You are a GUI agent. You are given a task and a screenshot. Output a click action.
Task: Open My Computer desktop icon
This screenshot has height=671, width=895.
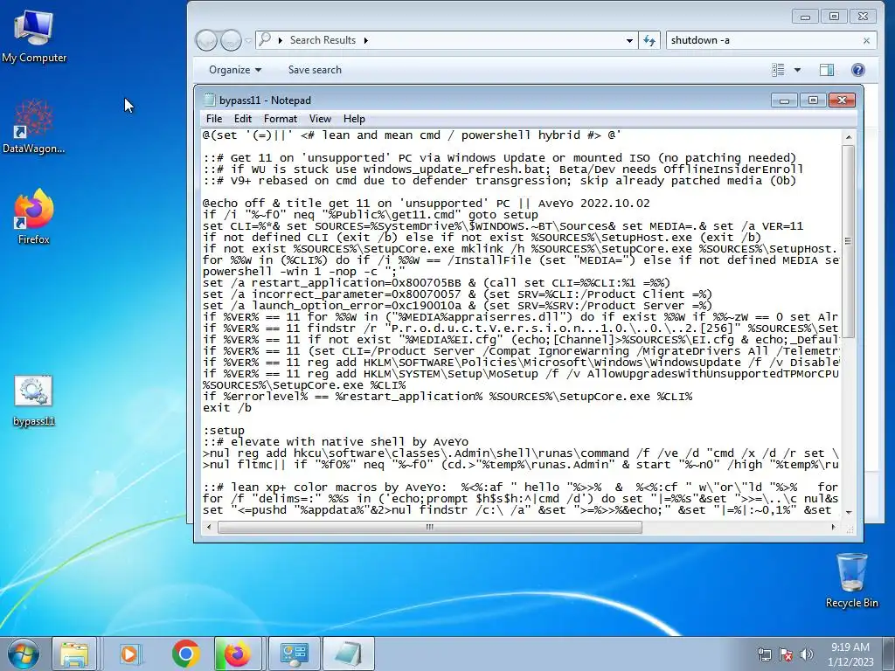click(x=34, y=37)
